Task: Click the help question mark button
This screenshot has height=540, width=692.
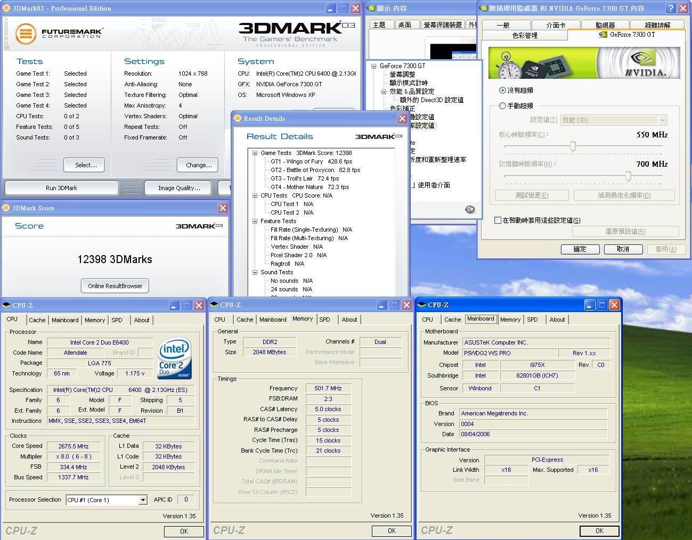Action: point(671,8)
